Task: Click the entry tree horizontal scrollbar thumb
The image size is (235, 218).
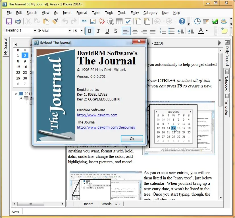Action: click(31, 204)
